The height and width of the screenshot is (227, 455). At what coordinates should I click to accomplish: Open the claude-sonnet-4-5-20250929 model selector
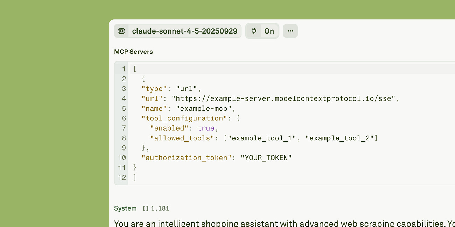[x=178, y=31]
